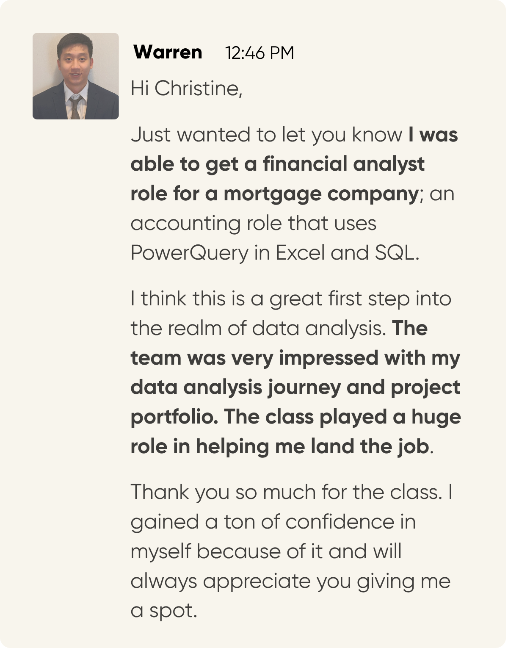The height and width of the screenshot is (648, 508).
Task: Click the word 'SQL.'
Action: point(397,253)
